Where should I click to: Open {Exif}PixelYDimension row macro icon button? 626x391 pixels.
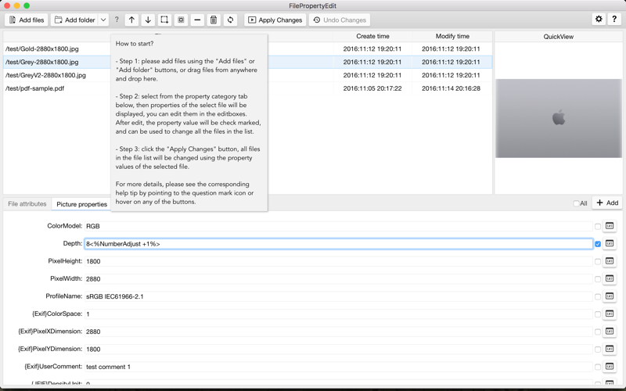click(x=610, y=349)
